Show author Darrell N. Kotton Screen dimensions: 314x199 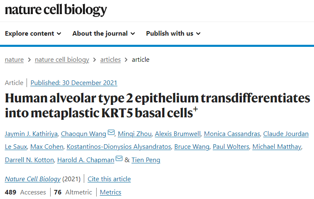click(x=29, y=160)
